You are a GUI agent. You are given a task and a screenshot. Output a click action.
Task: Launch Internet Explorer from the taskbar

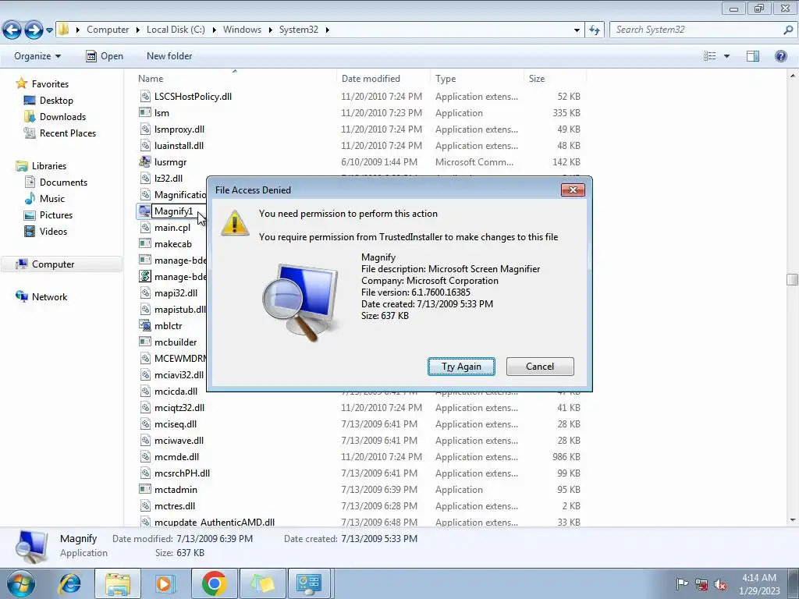pos(70,583)
